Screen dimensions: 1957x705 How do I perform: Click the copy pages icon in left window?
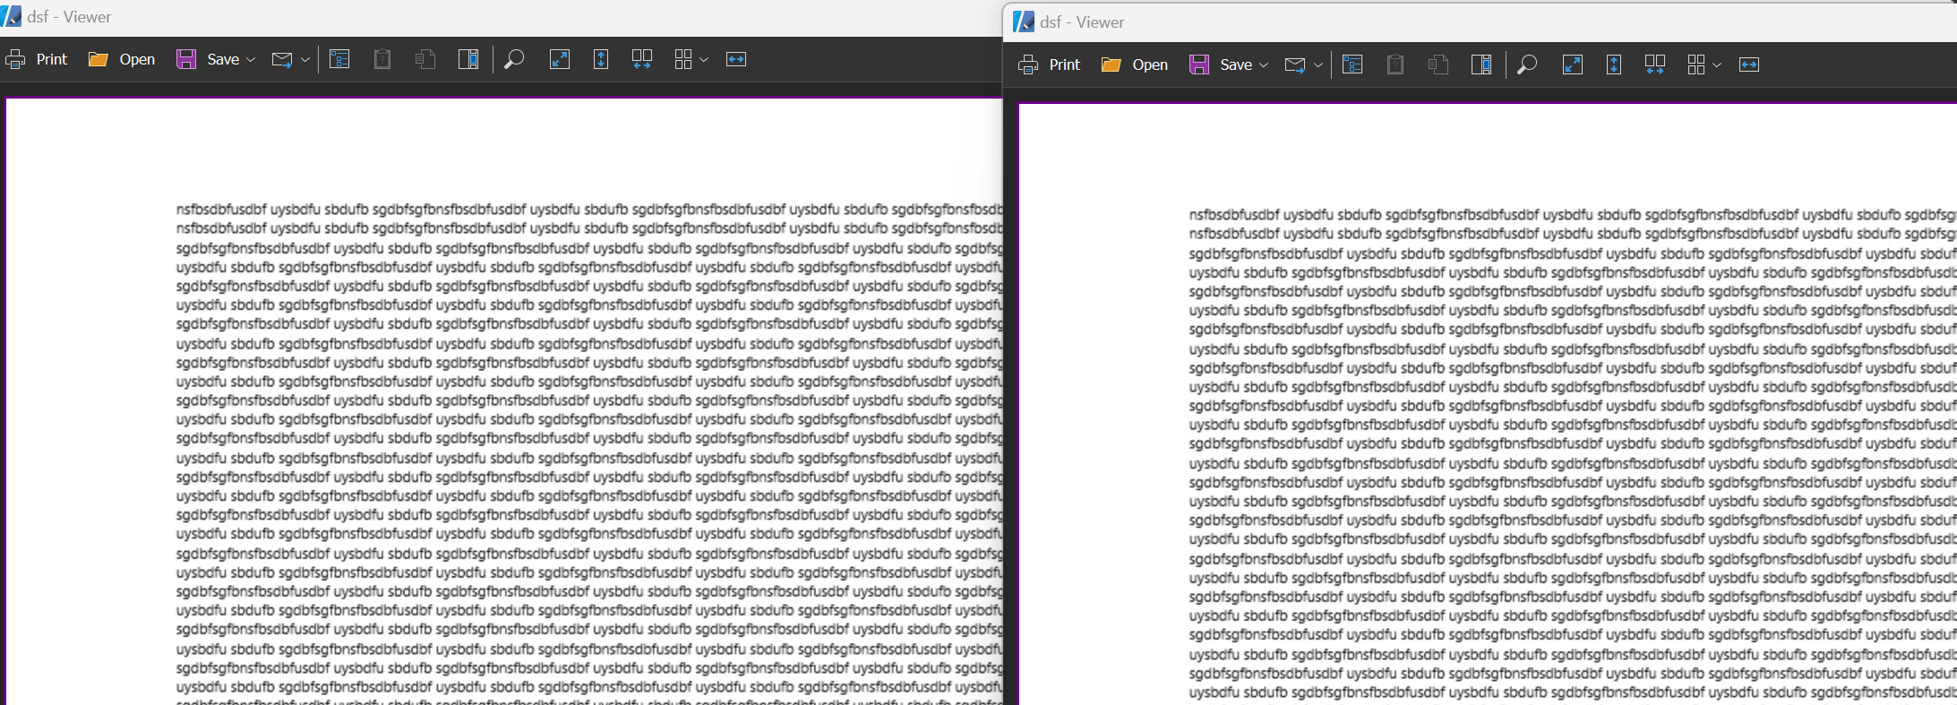pyautogui.click(x=425, y=59)
